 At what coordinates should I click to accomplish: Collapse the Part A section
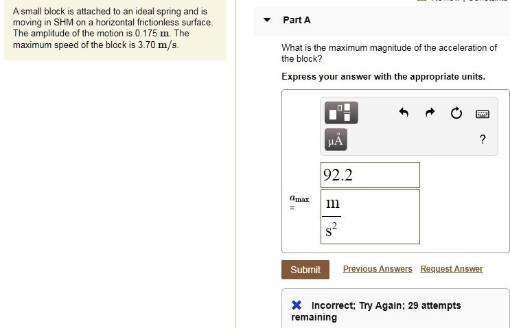(x=267, y=20)
